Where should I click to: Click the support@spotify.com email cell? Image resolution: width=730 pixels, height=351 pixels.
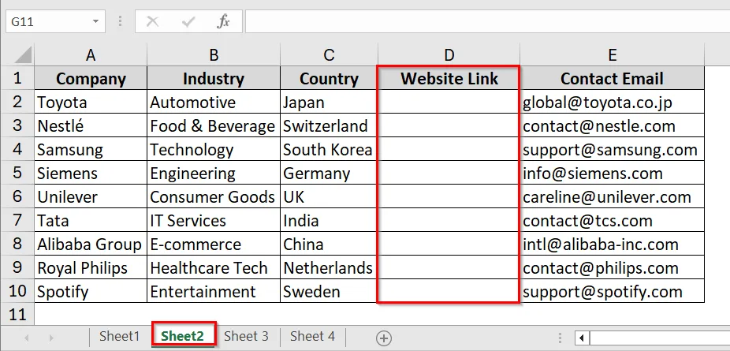[x=613, y=292]
